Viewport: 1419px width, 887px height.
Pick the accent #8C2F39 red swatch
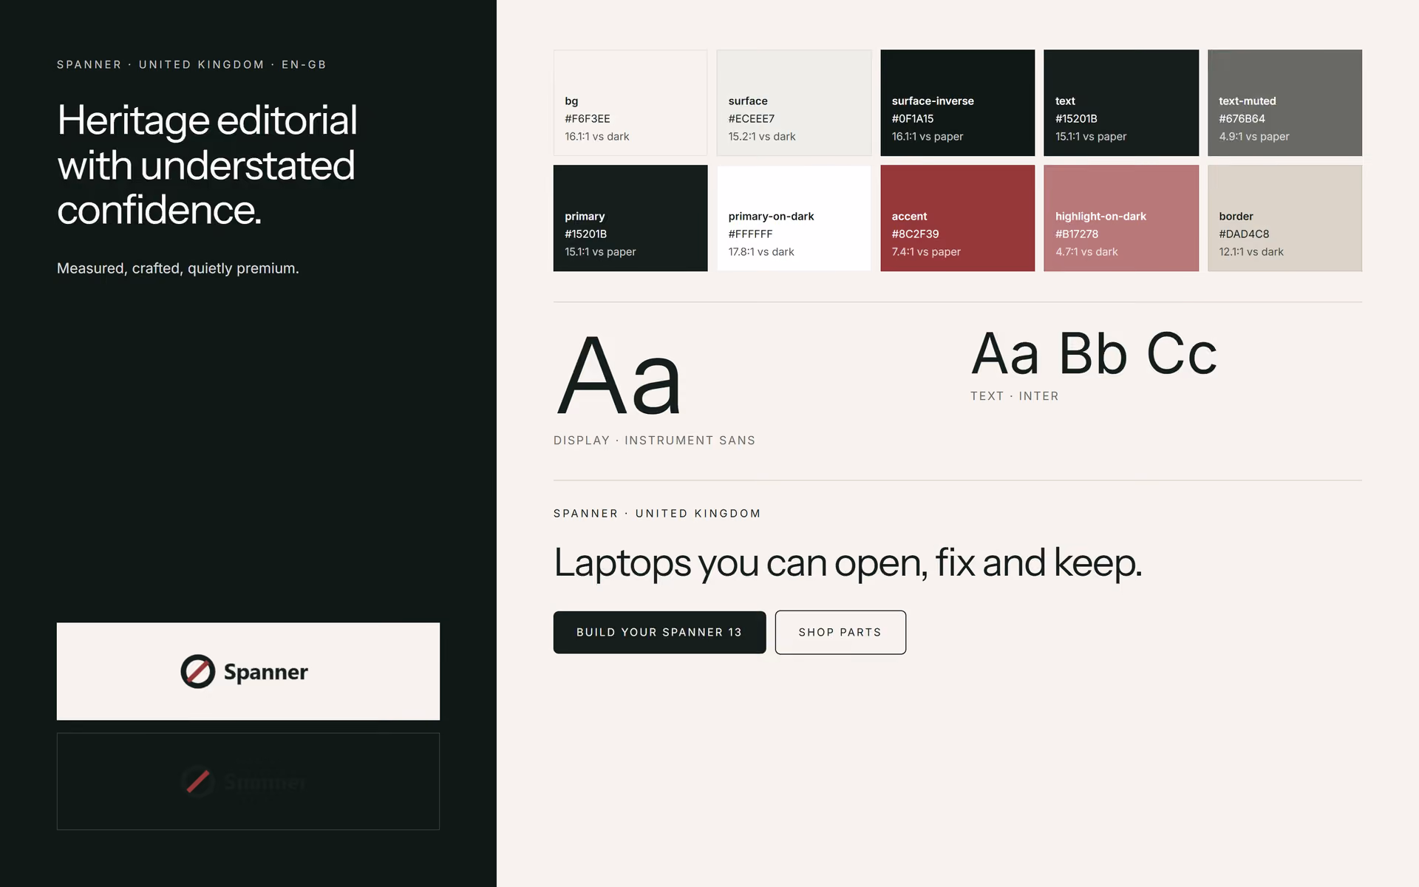[x=957, y=218]
